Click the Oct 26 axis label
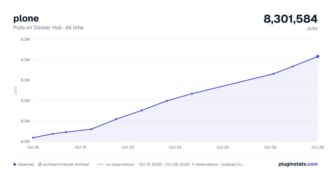The width and height of the screenshot is (331, 174). [x=270, y=147]
